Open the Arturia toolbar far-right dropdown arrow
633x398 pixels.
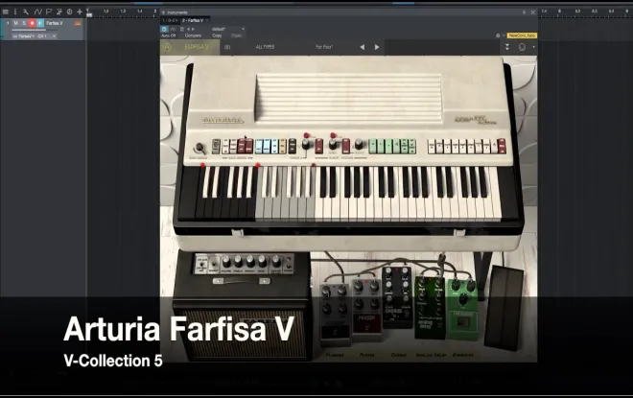(x=533, y=47)
